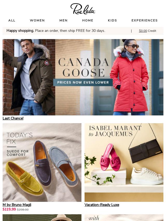Click the yellow suede loafer
This screenshot has height=221, width=166.
pyautogui.click(x=24, y=178)
